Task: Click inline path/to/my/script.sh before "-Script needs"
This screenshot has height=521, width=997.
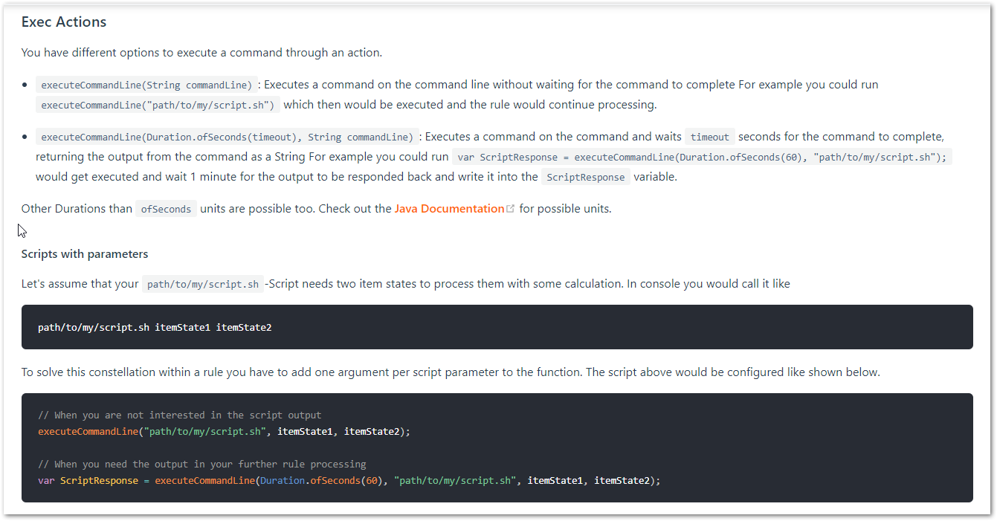Action: [x=202, y=284]
